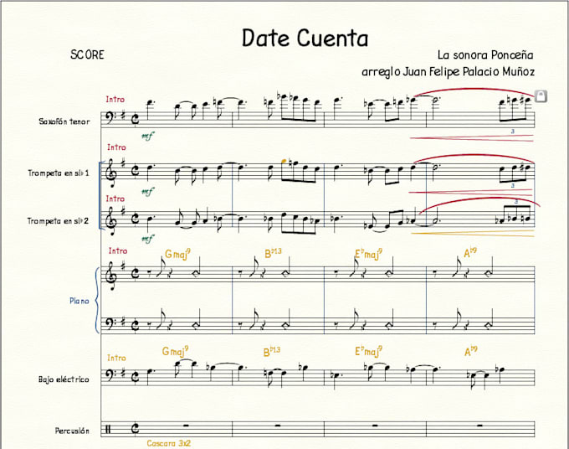This screenshot has width=569, height=449.
Task: Select the percussion clef on Percusión staff
Action: coord(108,430)
